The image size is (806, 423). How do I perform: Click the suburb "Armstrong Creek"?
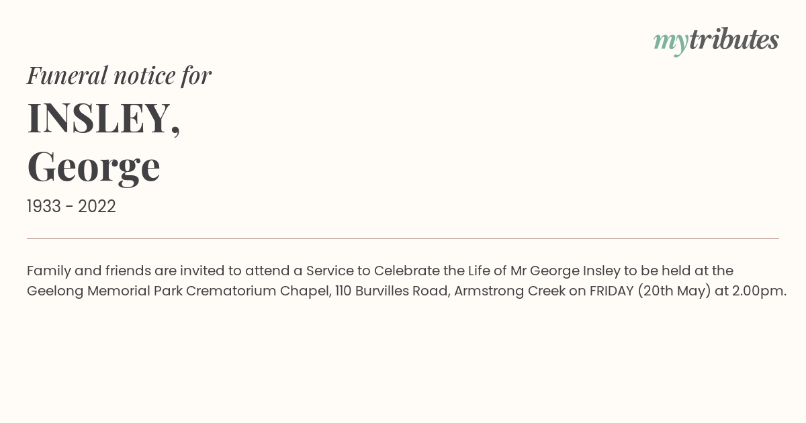[x=510, y=291]
